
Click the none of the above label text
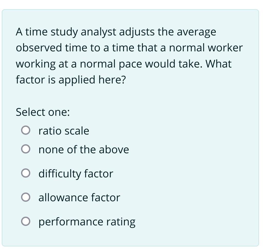[83, 149]
